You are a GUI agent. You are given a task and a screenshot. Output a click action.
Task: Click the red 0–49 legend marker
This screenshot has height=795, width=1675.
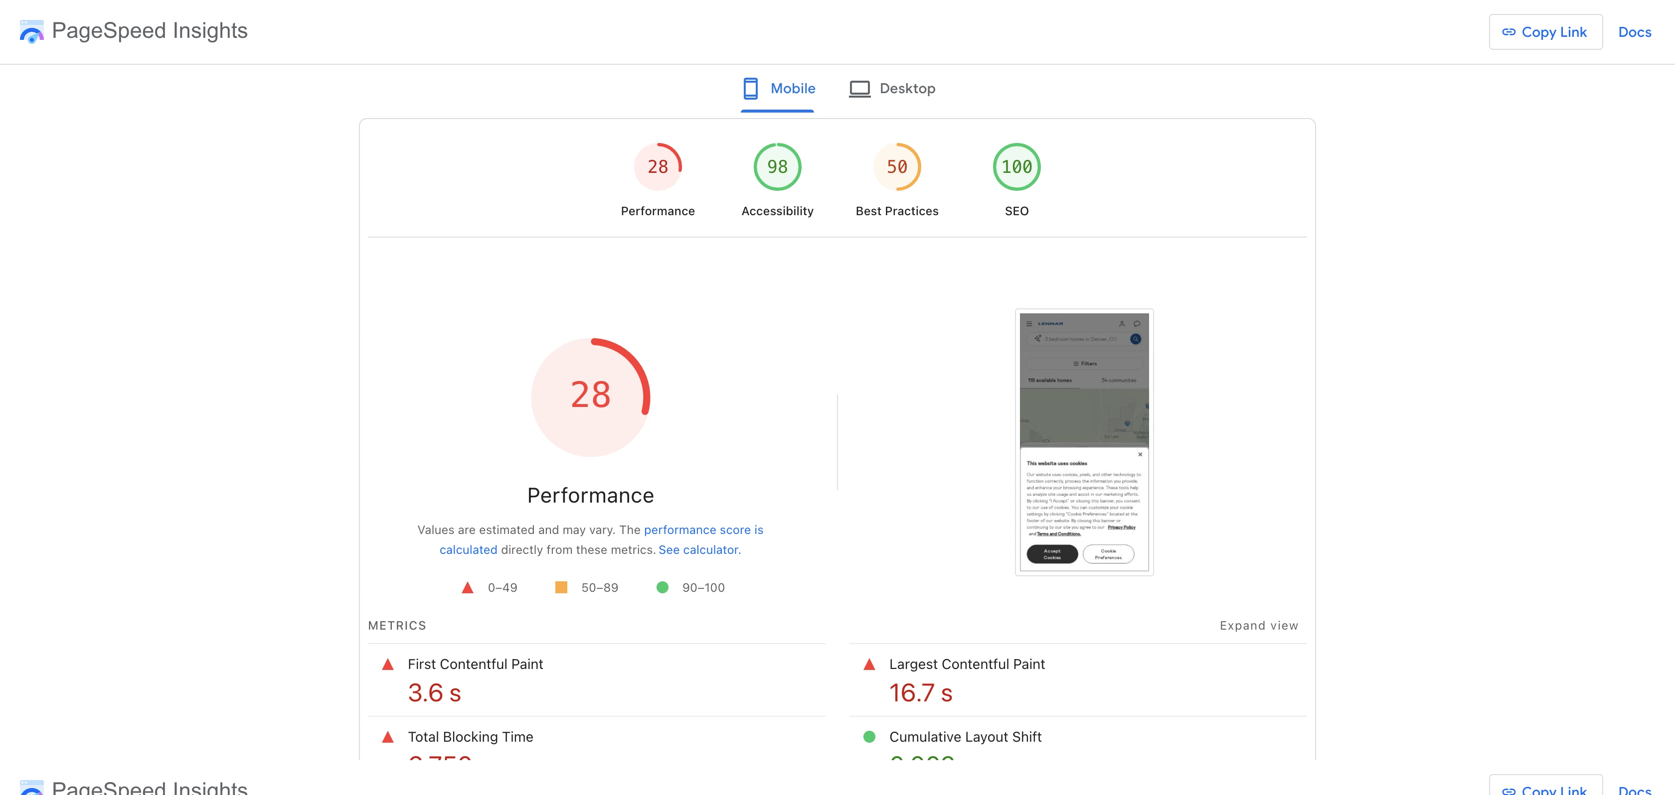[468, 587]
